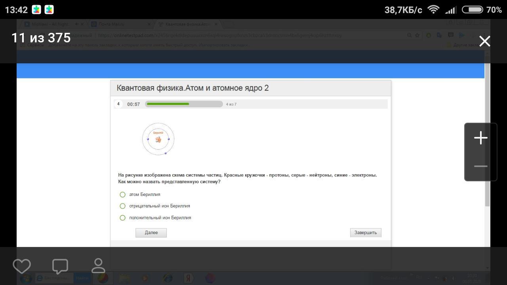Tap the person profile icon
The width and height of the screenshot is (507, 285).
pos(98,266)
